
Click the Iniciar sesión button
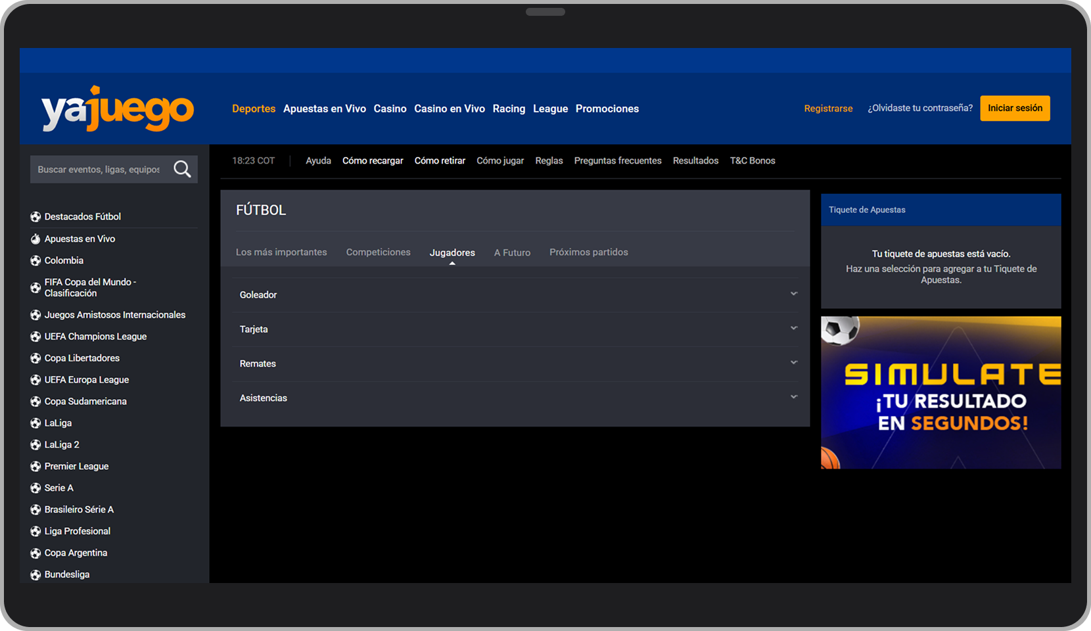(x=1015, y=108)
